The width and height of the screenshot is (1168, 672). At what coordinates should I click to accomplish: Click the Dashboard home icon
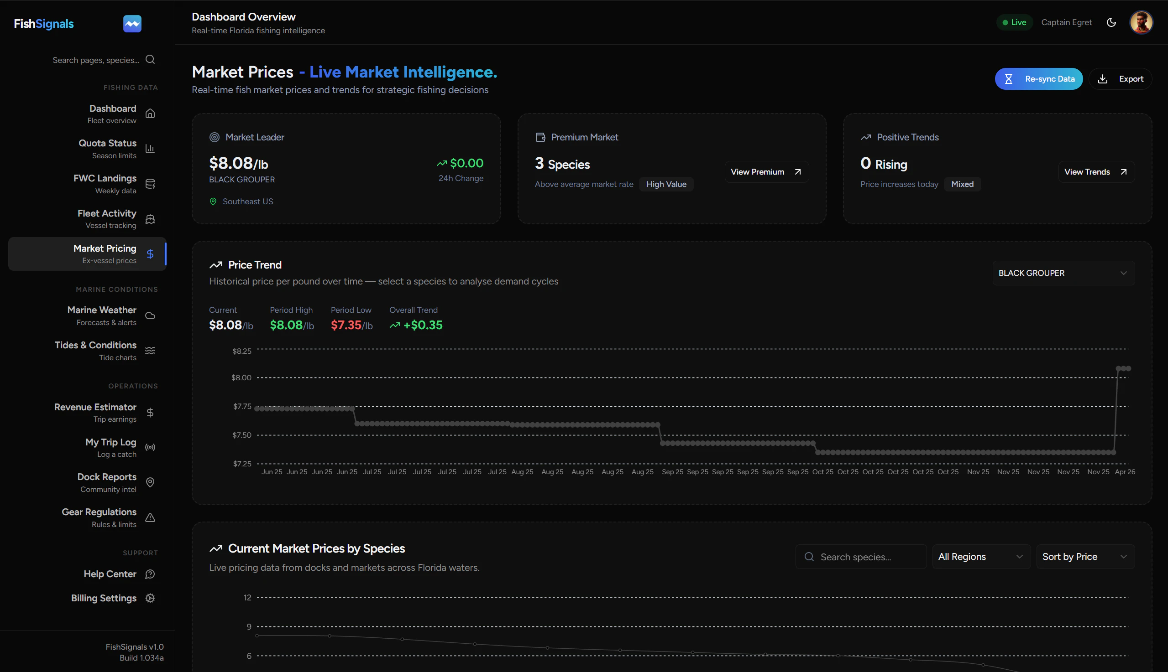pos(150,114)
